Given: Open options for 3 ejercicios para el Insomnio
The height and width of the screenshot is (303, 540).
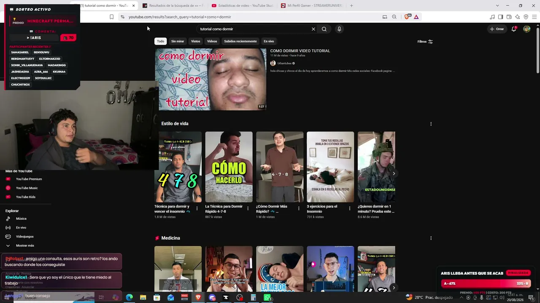Looking at the screenshot, I should [x=349, y=208].
